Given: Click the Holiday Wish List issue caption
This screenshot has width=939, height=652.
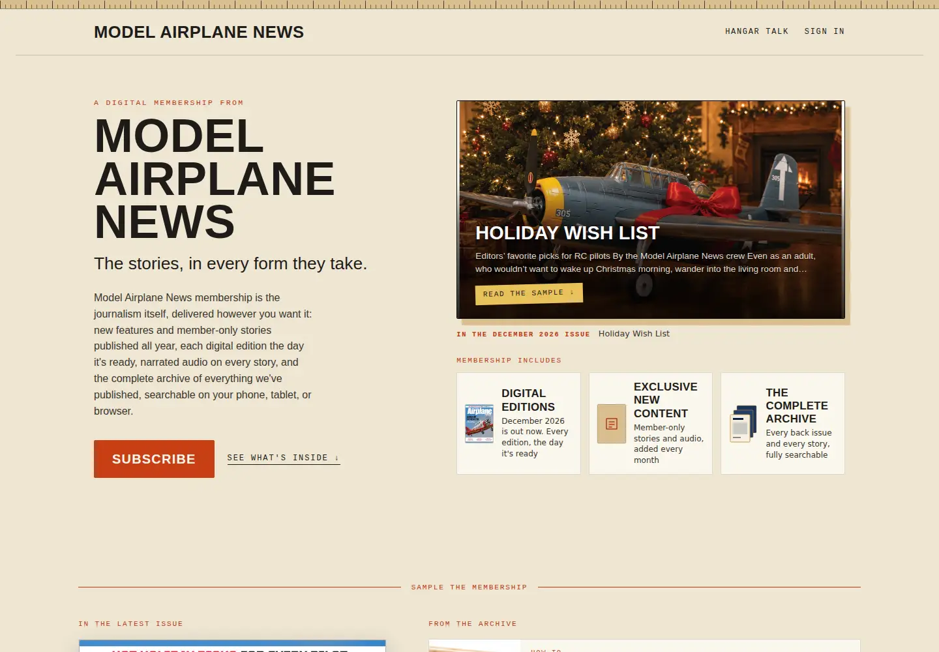Looking at the screenshot, I should point(634,334).
